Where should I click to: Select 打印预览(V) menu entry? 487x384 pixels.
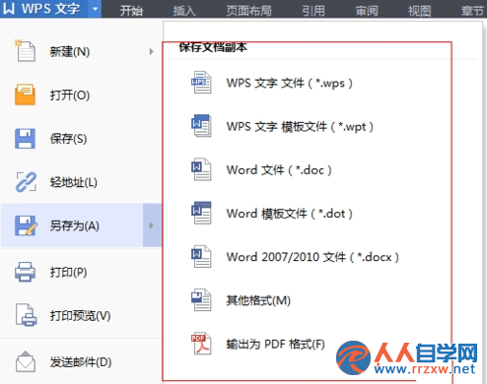coord(81,315)
